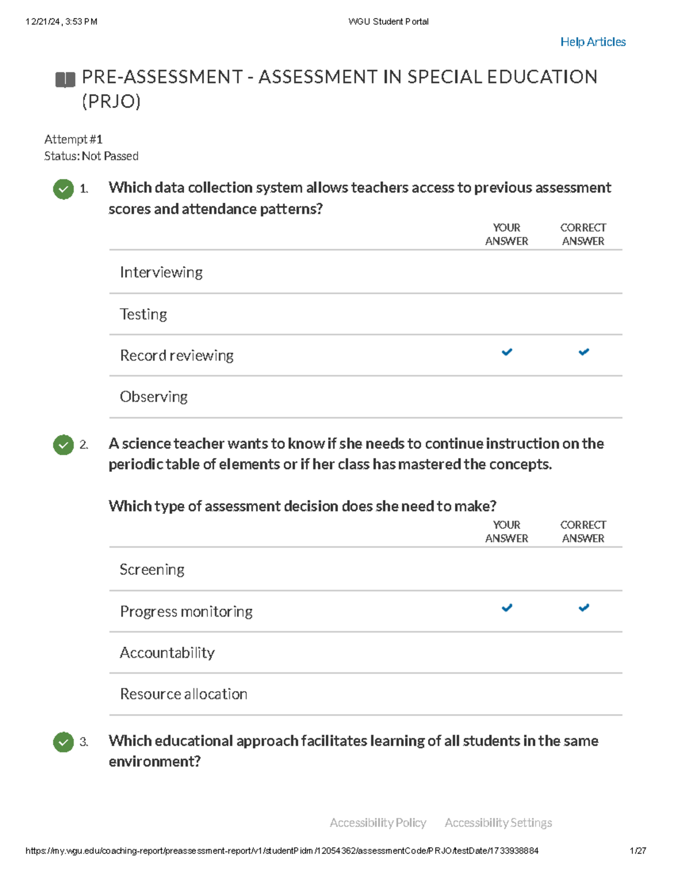Click the Pre-Assessment page heading
The width and height of the screenshot is (674, 872).
[x=339, y=89]
